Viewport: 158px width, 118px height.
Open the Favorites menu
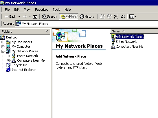point(41,10)
